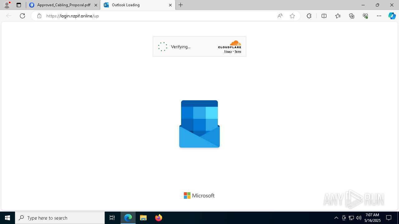The image size is (399, 224).
Task: Close the browser window
Action: (x=392, y=5)
